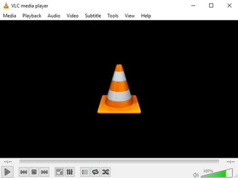Click the playback seek bar
The image size is (238, 178).
click(x=119, y=161)
